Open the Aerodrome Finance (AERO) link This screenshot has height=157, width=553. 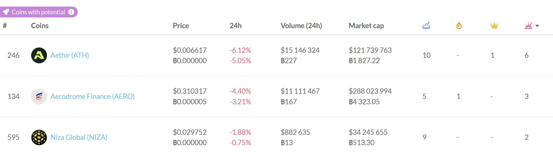(92, 97)
